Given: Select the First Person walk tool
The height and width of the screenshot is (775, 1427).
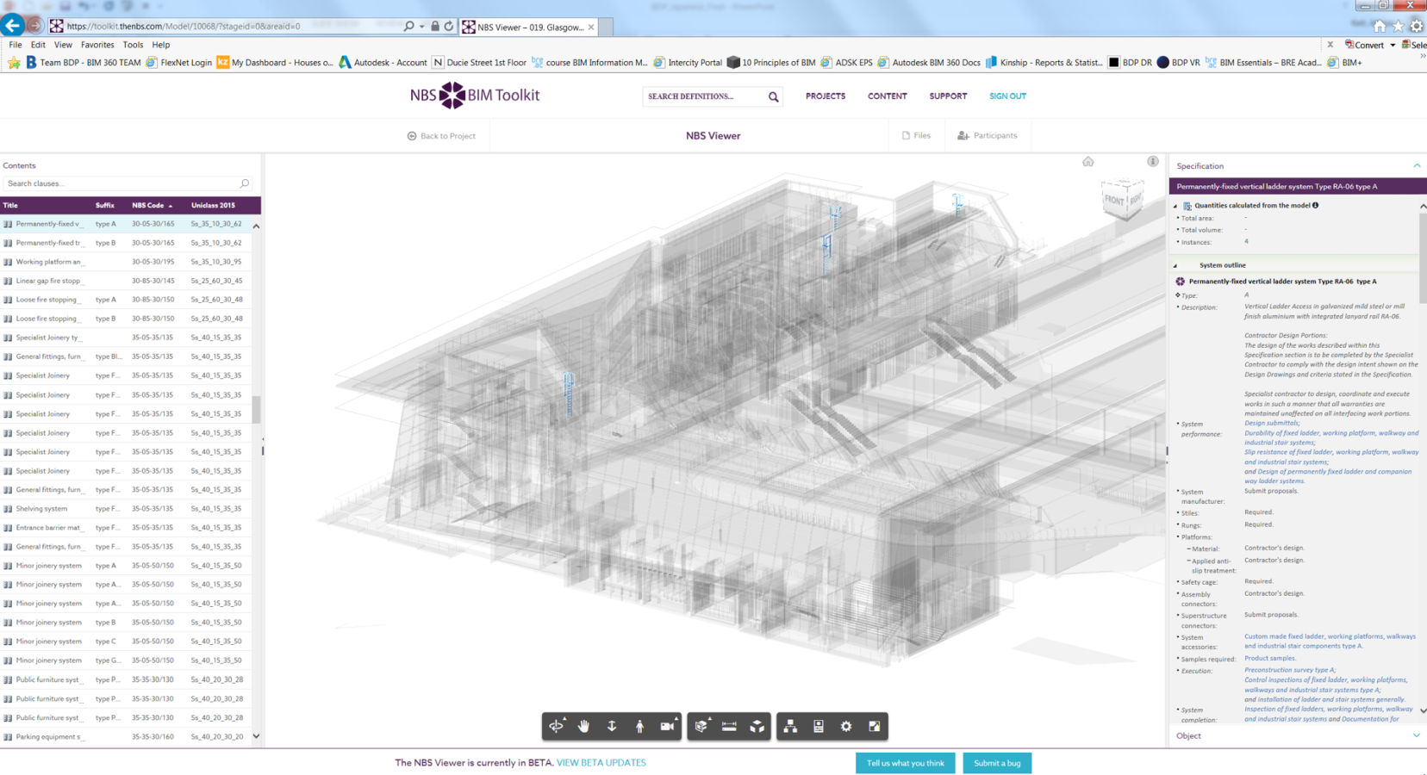Looking at the screenshot, I should [639, 726].
